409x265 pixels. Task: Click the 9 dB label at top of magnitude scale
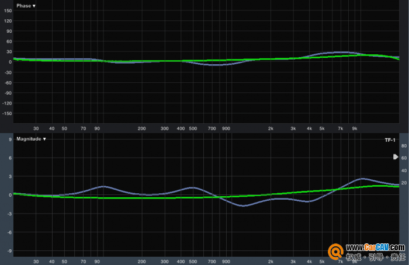click(10, 140)
